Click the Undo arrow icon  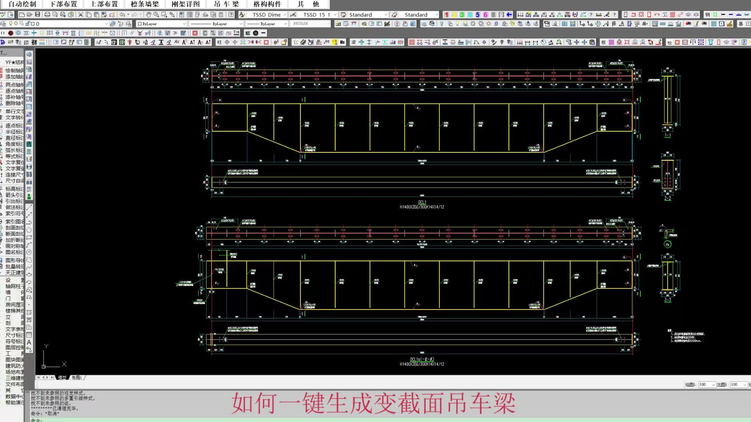tap(122, 14)
